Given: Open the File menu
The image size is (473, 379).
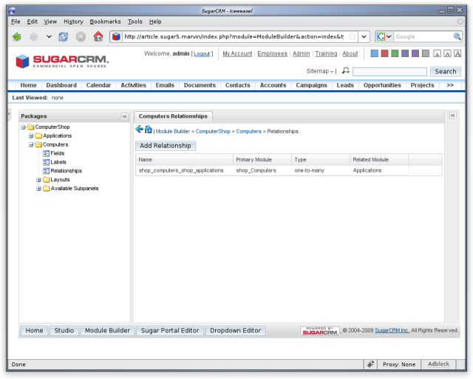Looking at the screenshot, I should [x=16, y=21].
